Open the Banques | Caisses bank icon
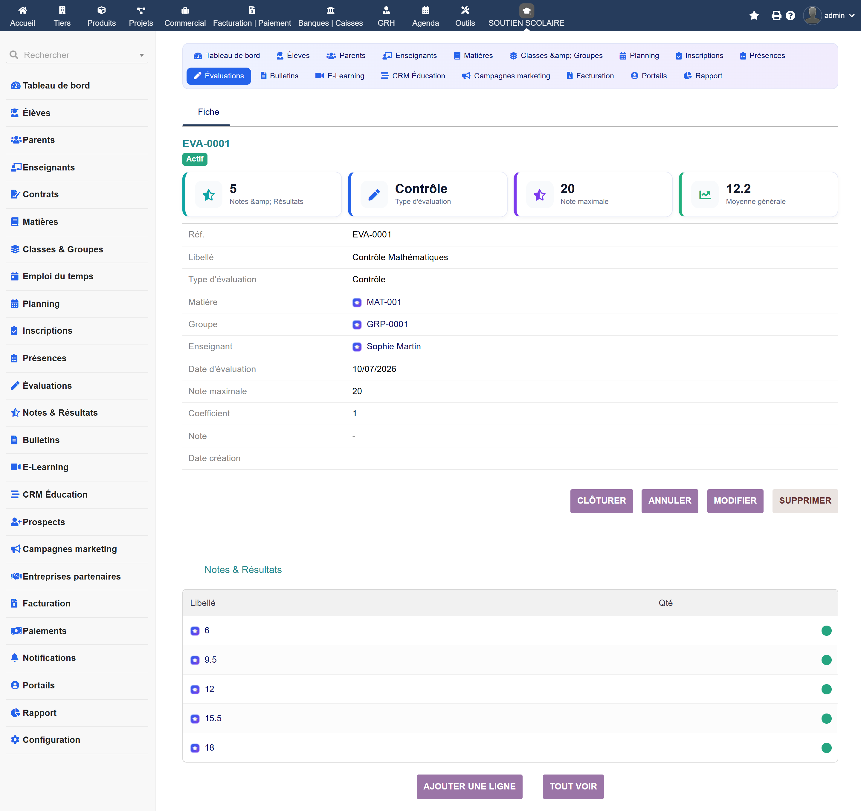Screen dimensions: 861x811 click(330, 10)
